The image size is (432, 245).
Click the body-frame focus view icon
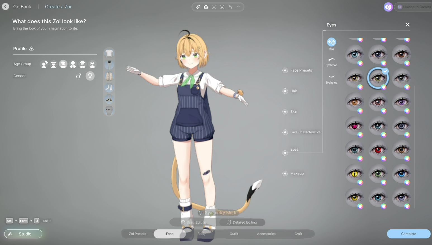(222, 7)
